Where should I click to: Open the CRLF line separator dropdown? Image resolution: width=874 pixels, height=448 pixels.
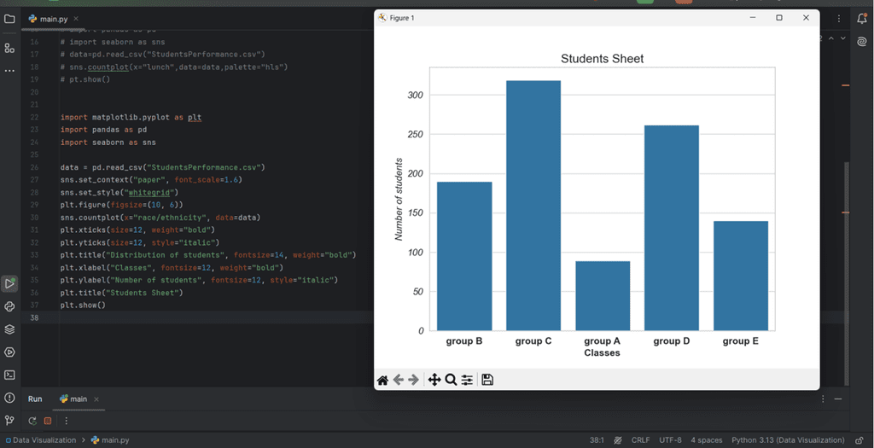(640, 440)
